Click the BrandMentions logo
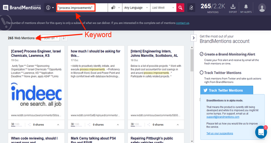Screen dimensions: 271x143 point(22,8)
